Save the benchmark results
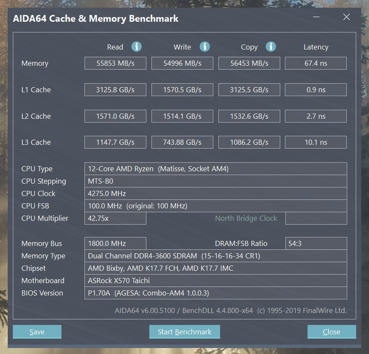The height and width of the screenshot is (354, 369). 37,331
